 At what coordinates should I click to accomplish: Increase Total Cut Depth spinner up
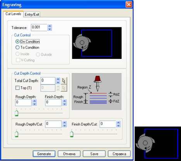click(x=58, y=79)
